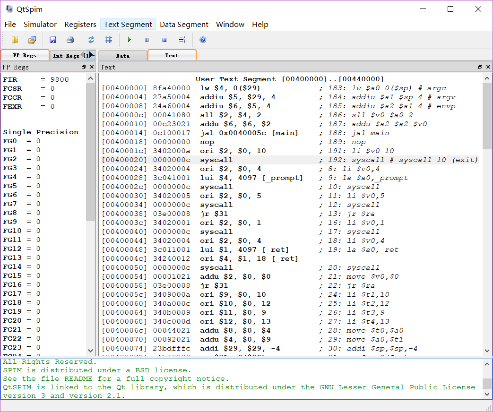Open the Window menu
493x412 pixels.
[230, 24]
